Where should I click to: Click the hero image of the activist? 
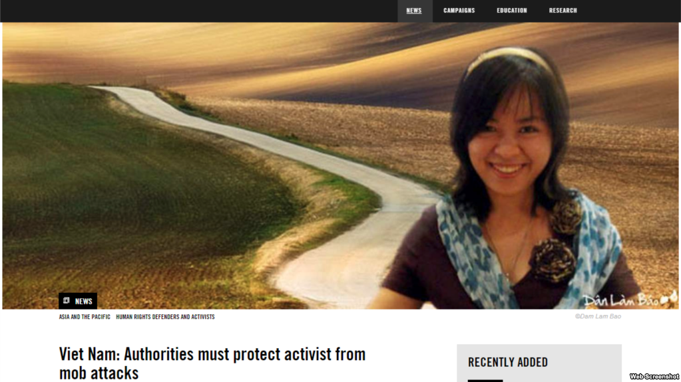coord(341,165)
